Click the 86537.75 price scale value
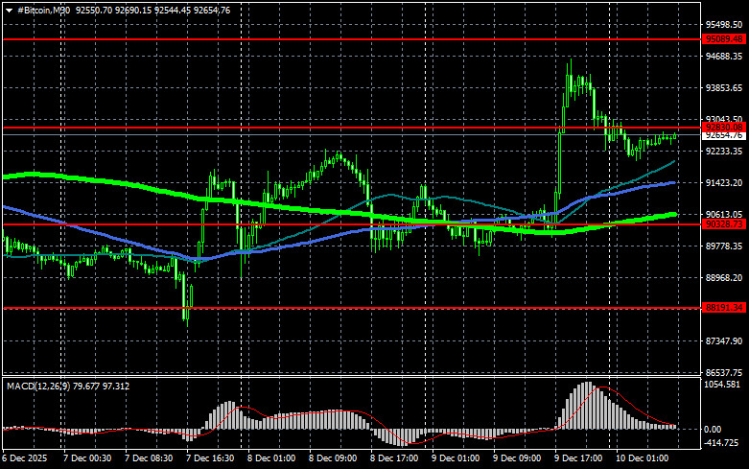 tap(724, 372)
